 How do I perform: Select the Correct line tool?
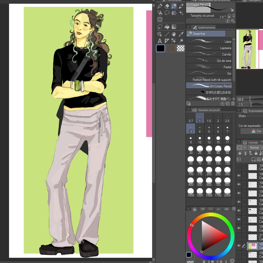174,41
